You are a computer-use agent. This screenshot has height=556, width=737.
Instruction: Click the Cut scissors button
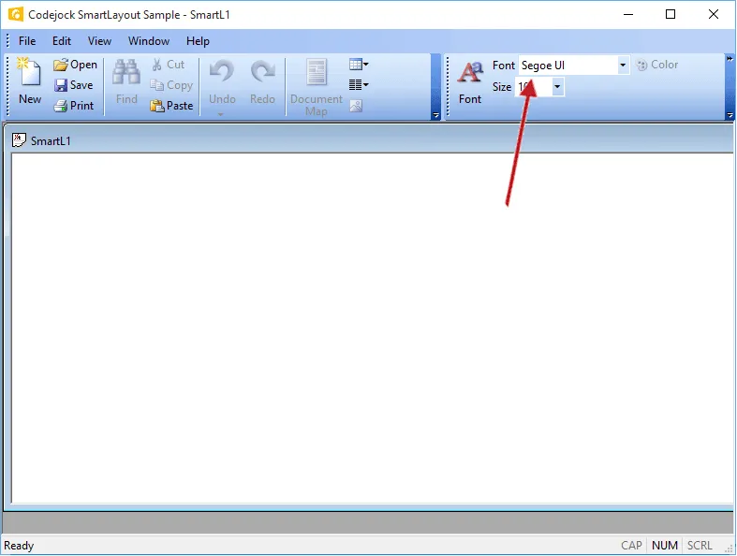click(168, 65)
